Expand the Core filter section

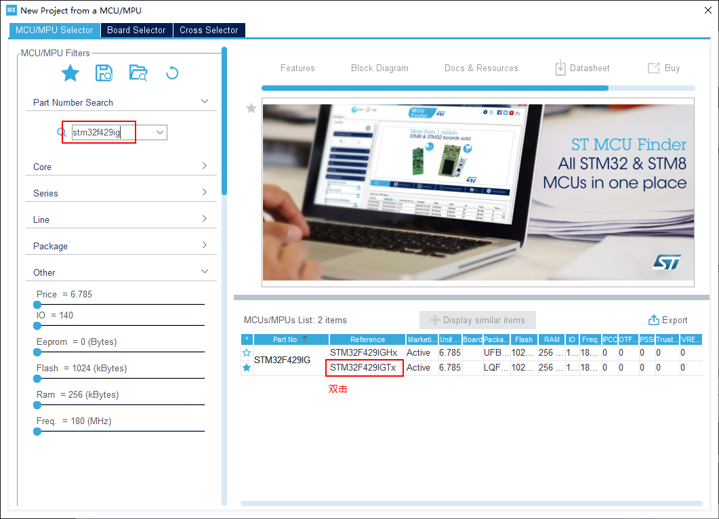tap(205, 165)
